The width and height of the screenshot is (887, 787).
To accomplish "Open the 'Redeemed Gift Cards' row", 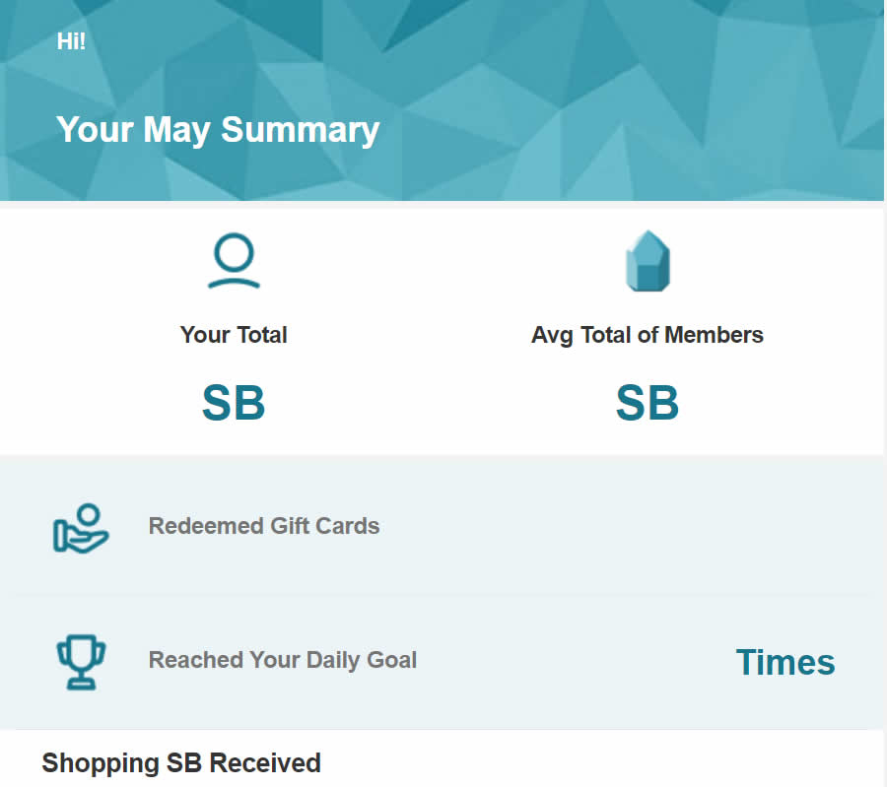I will pos(442,526).
